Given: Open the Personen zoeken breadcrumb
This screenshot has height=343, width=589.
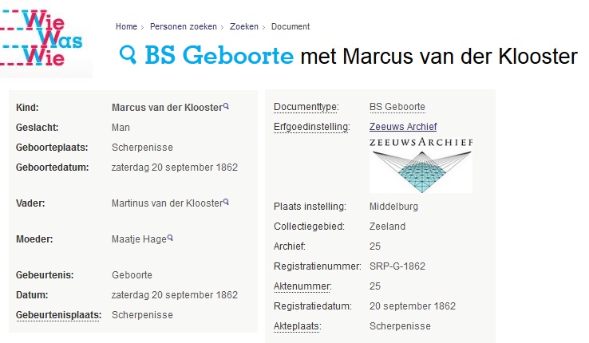Looking at the screenshot, I should click(x=184, y=26).
